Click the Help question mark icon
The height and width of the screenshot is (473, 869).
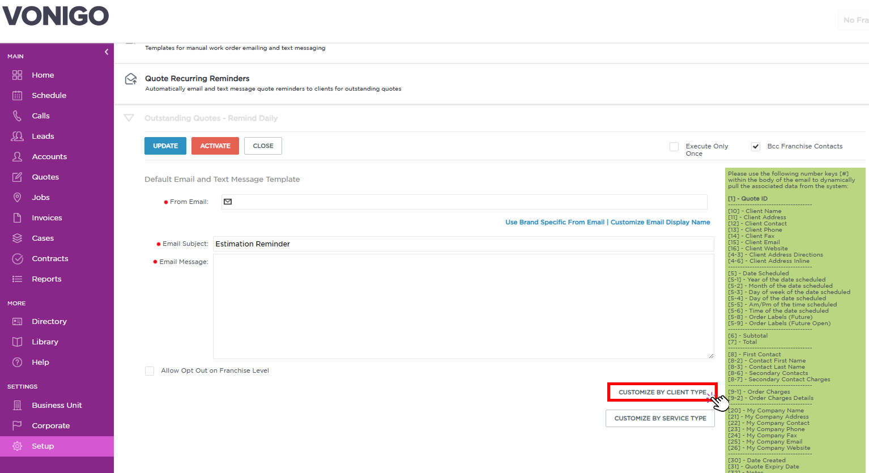[18, 362]
